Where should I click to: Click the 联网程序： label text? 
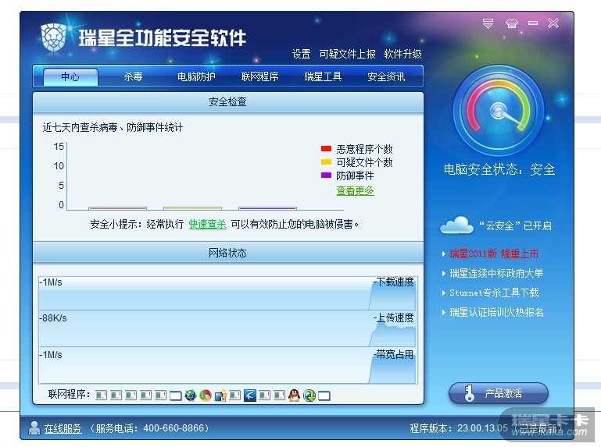point(69,394)
